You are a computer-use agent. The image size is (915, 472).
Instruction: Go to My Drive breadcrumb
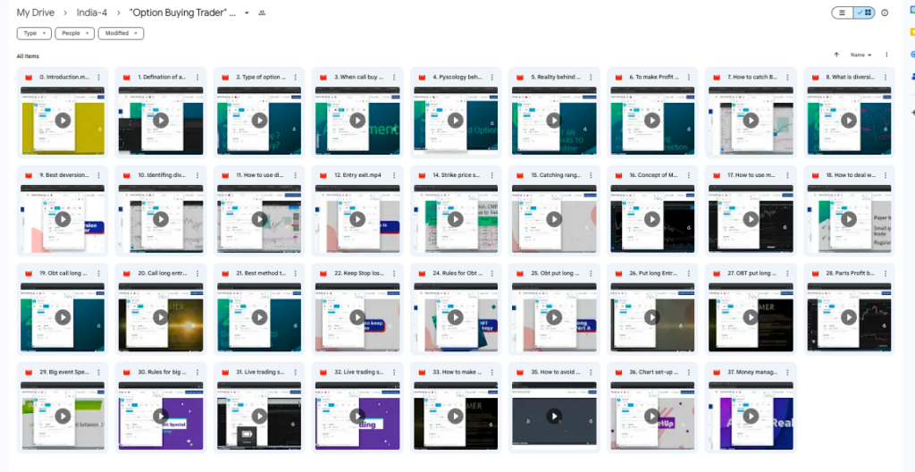click(35, 13)
